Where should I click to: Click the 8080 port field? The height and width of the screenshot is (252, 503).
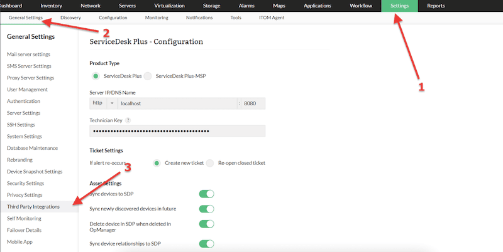coord(253,103)
